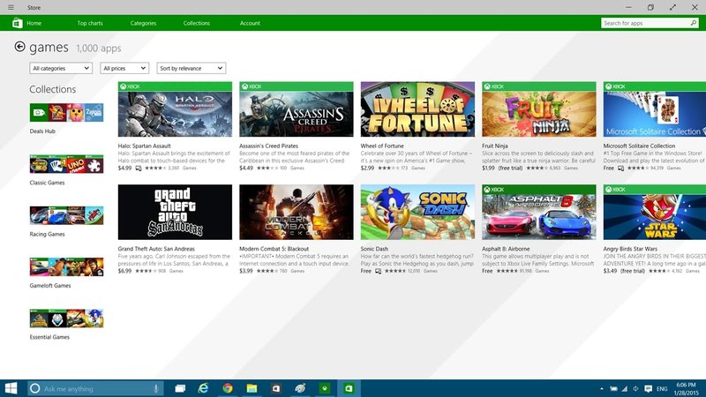Open Collections in the navigation bar
Viewport: 706px width, 397px height.
click(x=196, y=23)
